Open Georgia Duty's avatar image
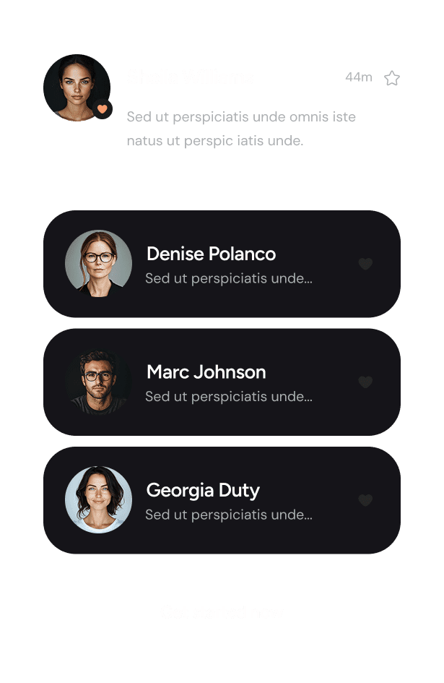The image size is (444, 683). pyautogui.click(x=98, y=500)
